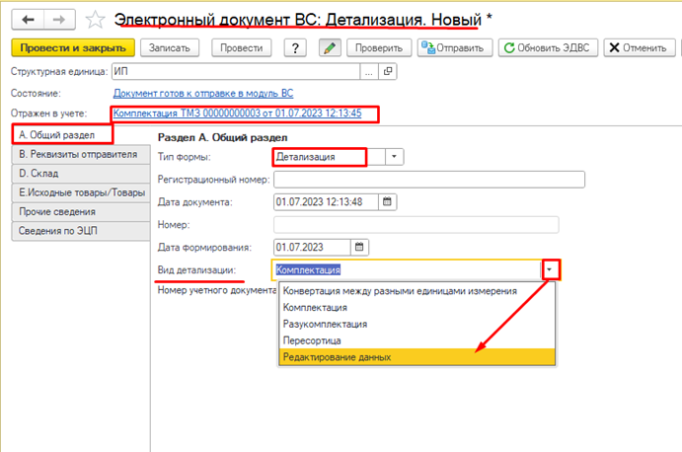Click the ellipsis button for Структурная единица

[369, 71]
